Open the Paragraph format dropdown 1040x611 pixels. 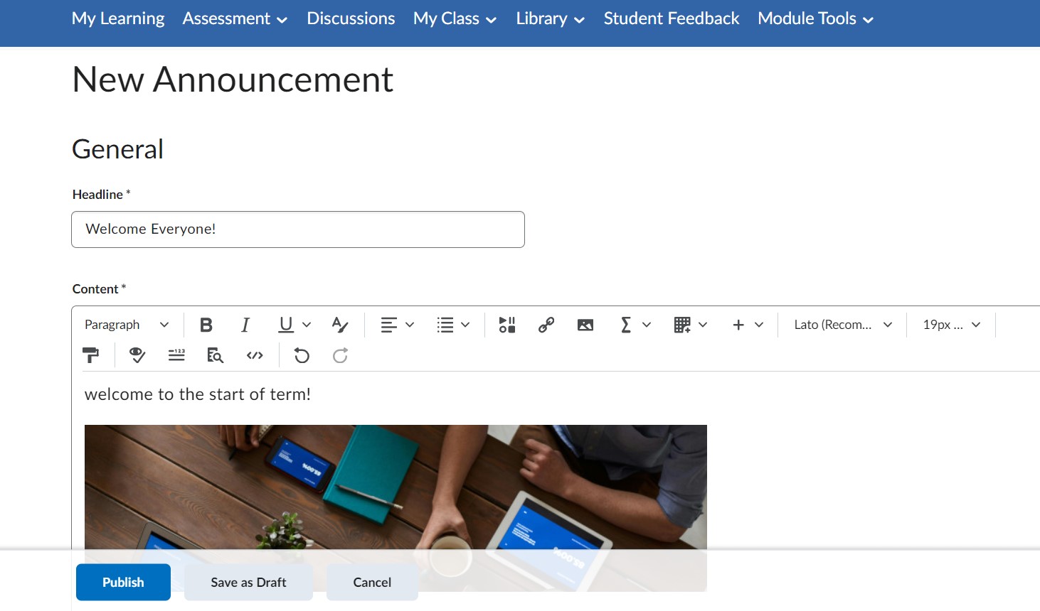[x=127, y=325]
